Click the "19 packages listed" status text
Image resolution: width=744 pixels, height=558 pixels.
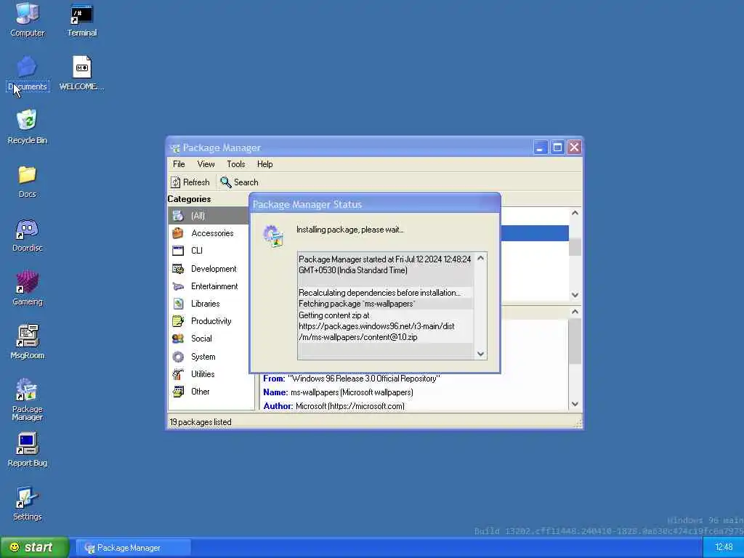pyautogui.click(x=201, y=422)
